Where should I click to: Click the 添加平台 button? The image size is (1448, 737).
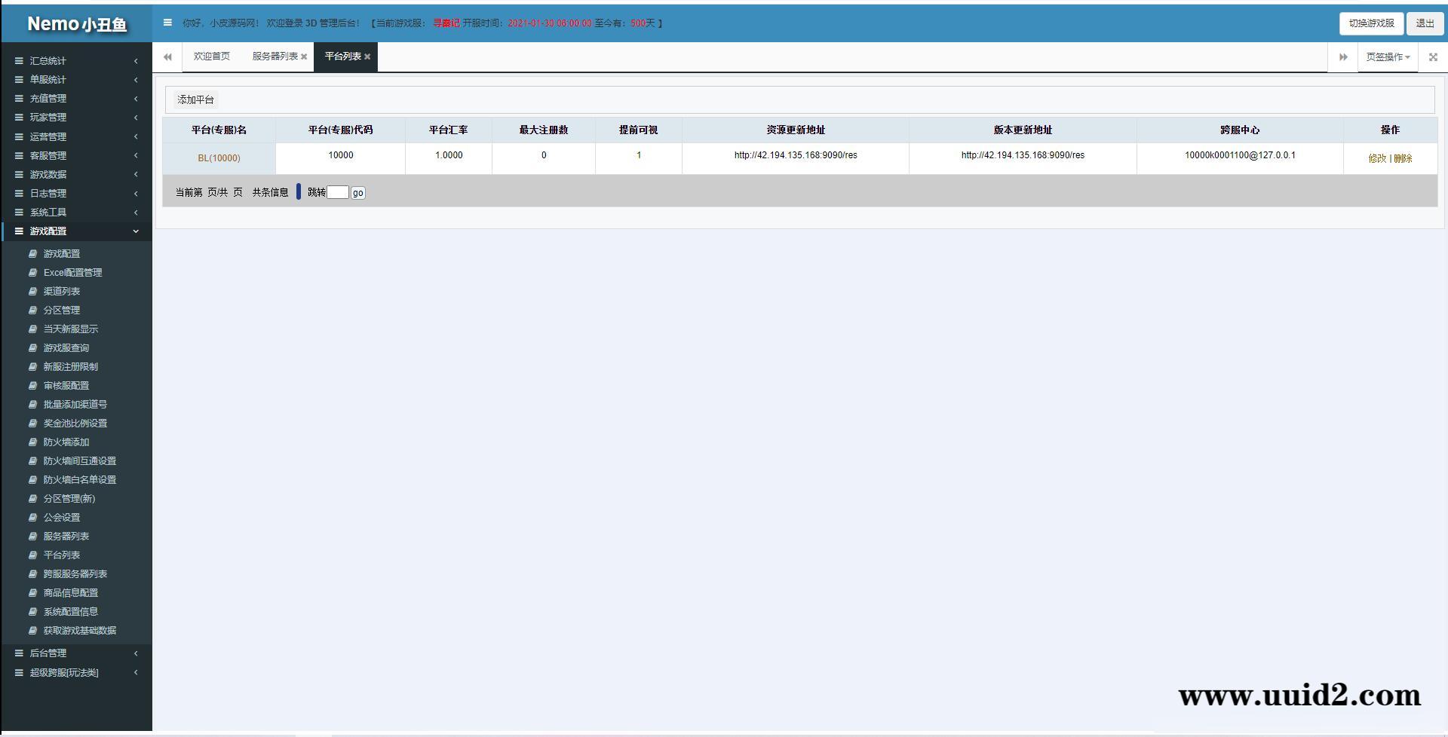coord(195,99)
